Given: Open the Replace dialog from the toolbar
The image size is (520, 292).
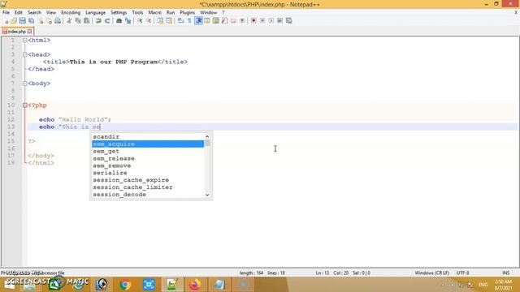Looking at the screenshot, I should point(128,20).
